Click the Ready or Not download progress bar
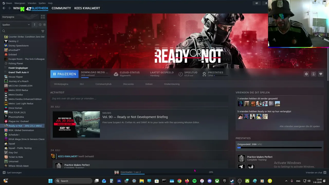 click(95, 77)
